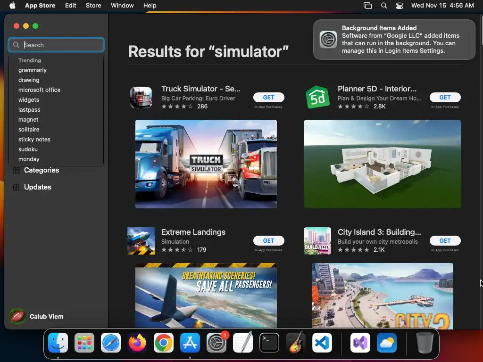Open Extreme Landings airplane screenshot
Screen dimensions: 483x362
click(x=206, y=296)
